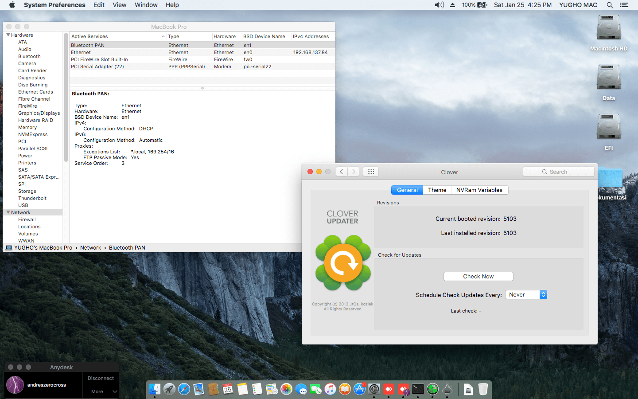The width and height of the screenshot is (638, 399).
Task: Open the View menu
Action: 120,5
